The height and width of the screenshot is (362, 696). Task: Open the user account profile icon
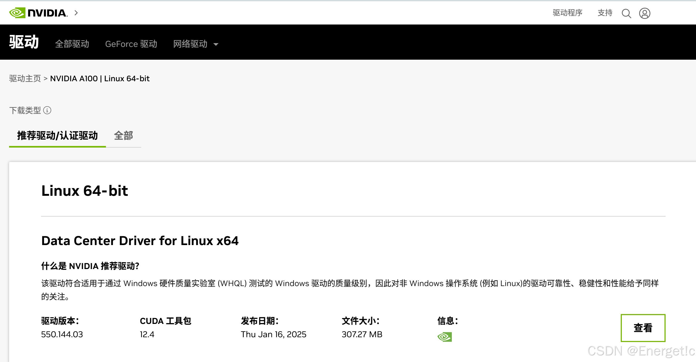pos(644,13)
